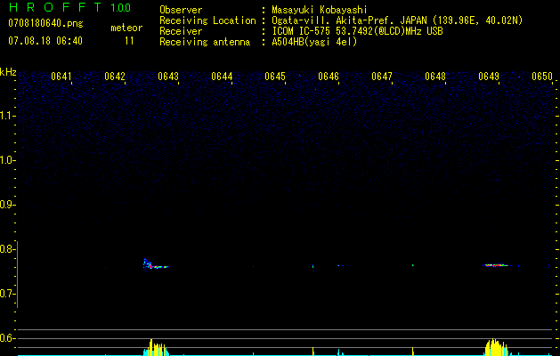Click the 0642 time marker
560x356 pixels.
coord(115,77)
